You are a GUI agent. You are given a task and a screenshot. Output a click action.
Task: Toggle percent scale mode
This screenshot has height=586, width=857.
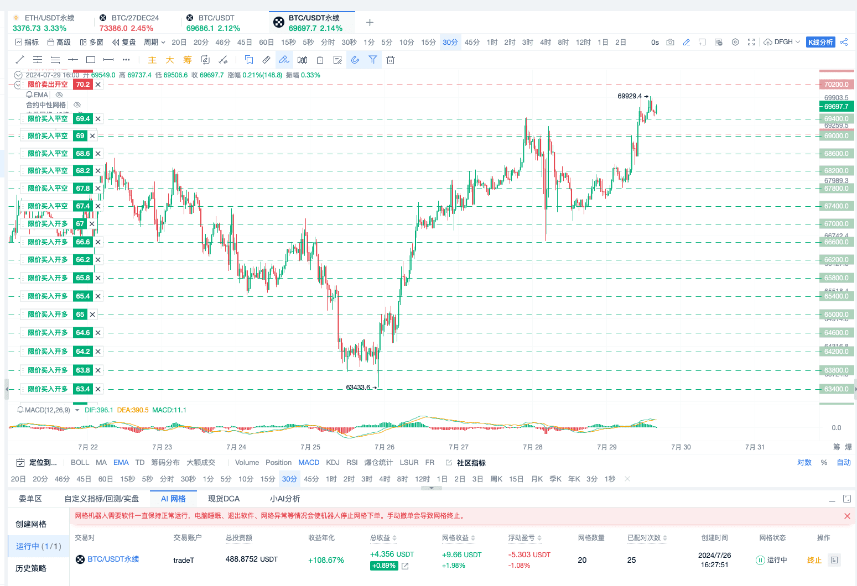(824, 463)
